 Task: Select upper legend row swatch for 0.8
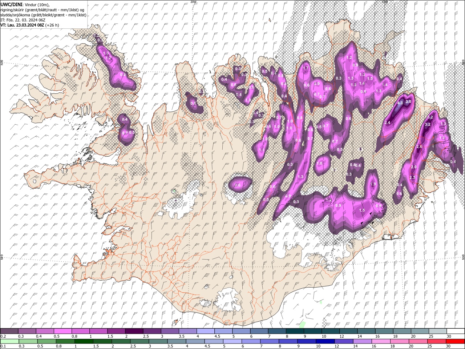pos(81,331)
